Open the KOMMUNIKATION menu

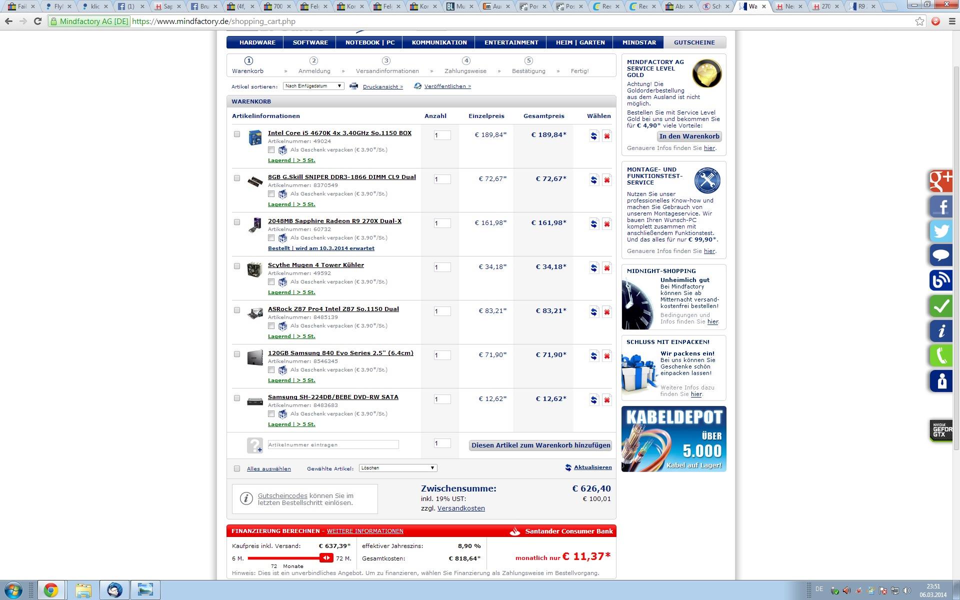point(439,42)
